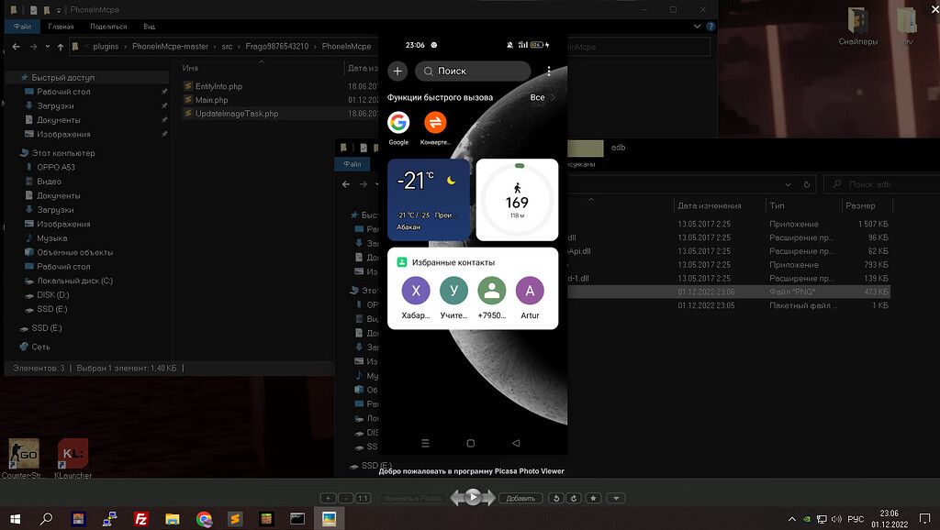940x530 pixels.
Task: Open the KLauncher desktop icon
Action: click(x=73, y=456)
